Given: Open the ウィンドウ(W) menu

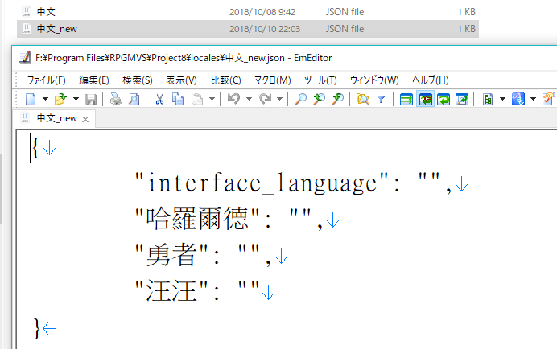Looking at the screenshot, I should click(x=374, y=80).
